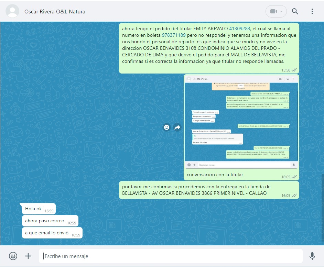Click the 'a que email lo envió' message

click(x=47, y=233)
